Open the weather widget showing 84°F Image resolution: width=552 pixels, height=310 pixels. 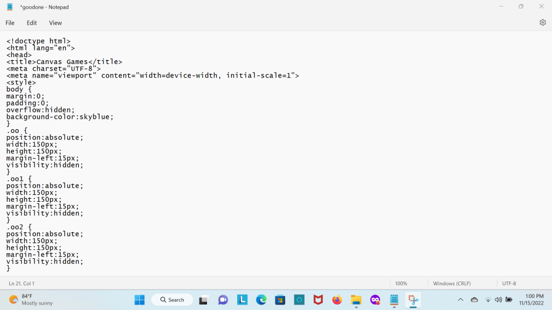pyautogui.click(x=31, y=300)
